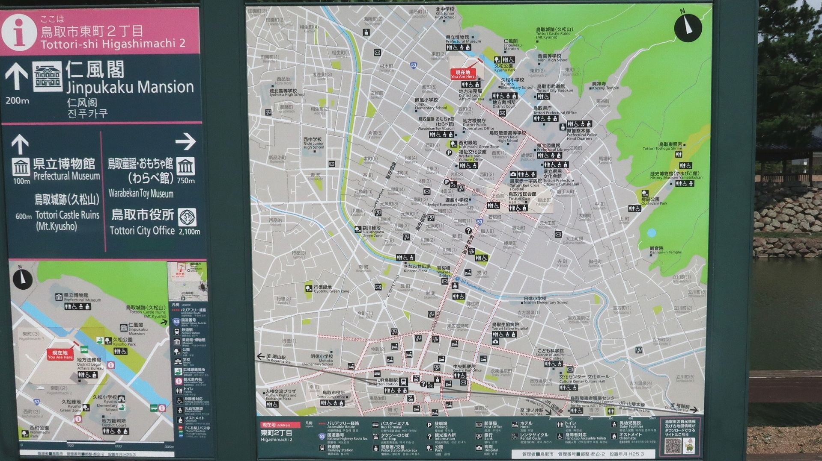Click the QR code at the bottom right

pyautogui.click(x=673, y=446)
